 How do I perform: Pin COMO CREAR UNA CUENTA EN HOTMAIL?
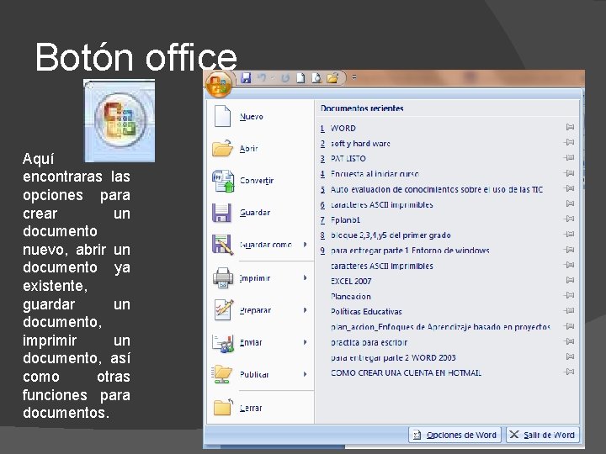[x=569, y=372]
